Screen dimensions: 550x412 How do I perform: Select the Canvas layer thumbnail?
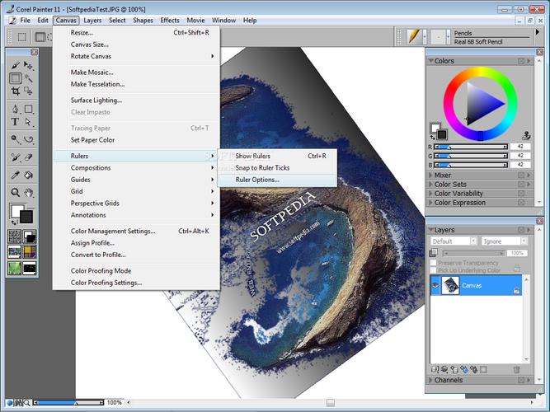450,285
